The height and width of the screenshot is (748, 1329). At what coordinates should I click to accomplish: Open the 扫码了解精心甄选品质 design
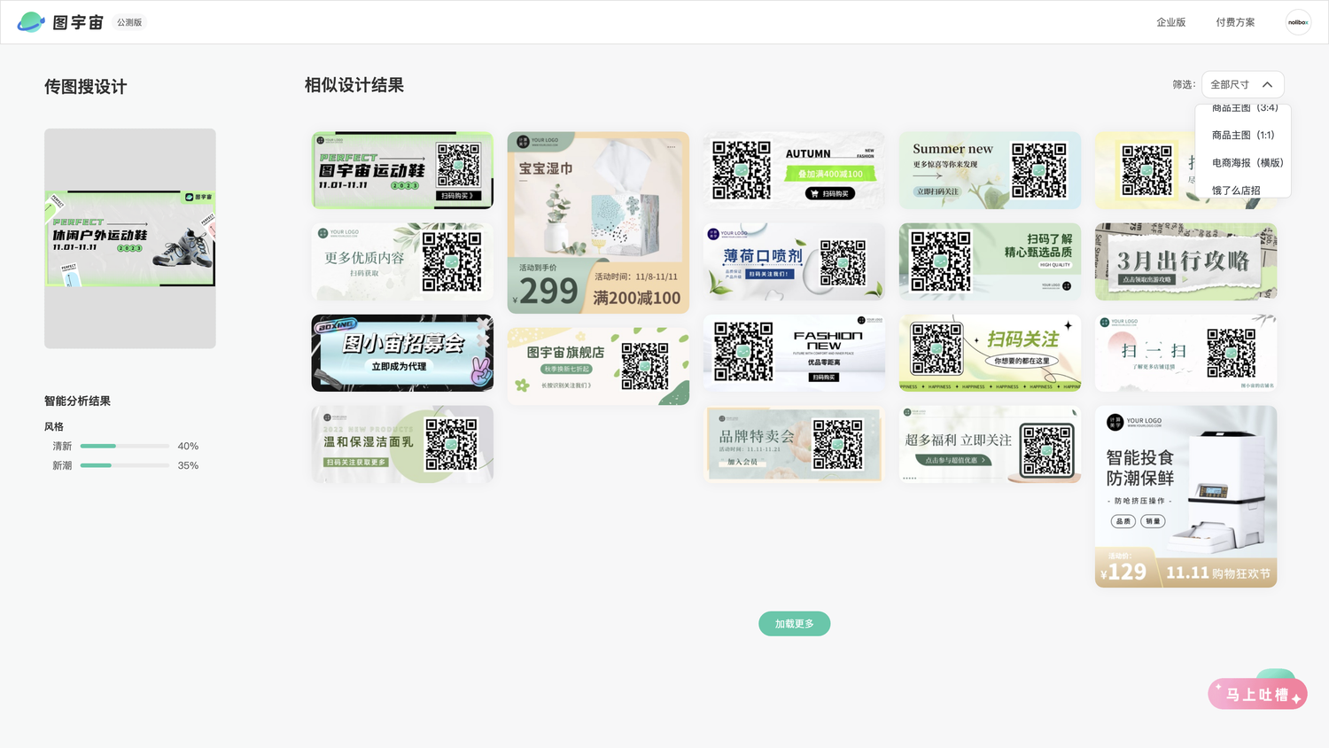pos(990,261)
